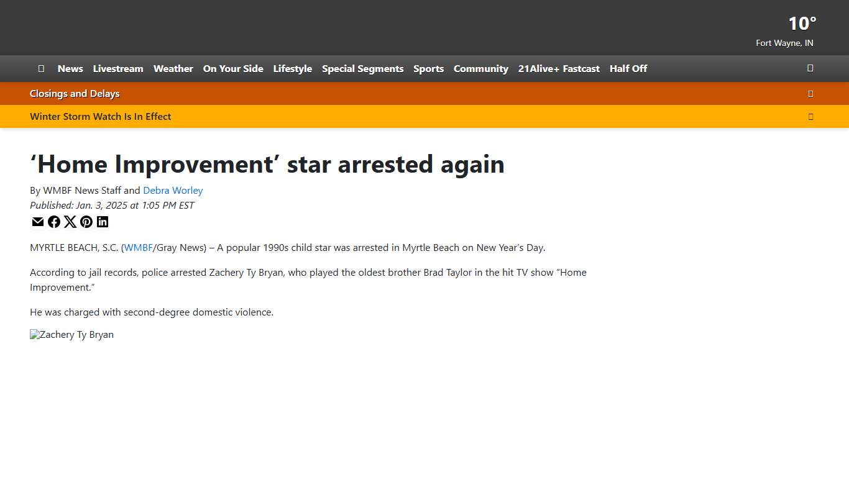Navigate to the Sports section
This screenshot has width=849, height=477.
[x=428, y=69]
